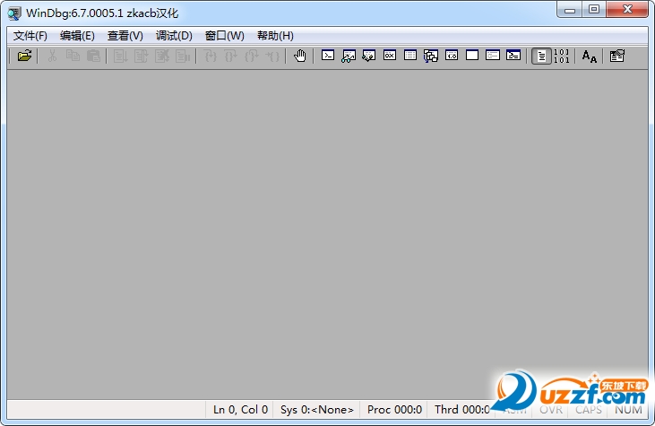Viewport: 655px width, 426px height.
Task: Click the Step Into icon
Action: pos(210,56)
